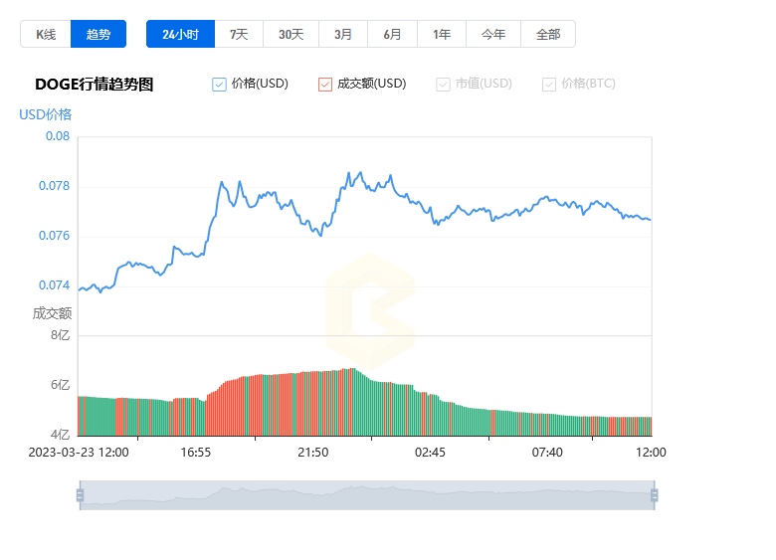Select the 7天 time range

(x=239, y=34)
